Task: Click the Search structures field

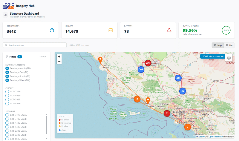Action: tap(35, 45)
